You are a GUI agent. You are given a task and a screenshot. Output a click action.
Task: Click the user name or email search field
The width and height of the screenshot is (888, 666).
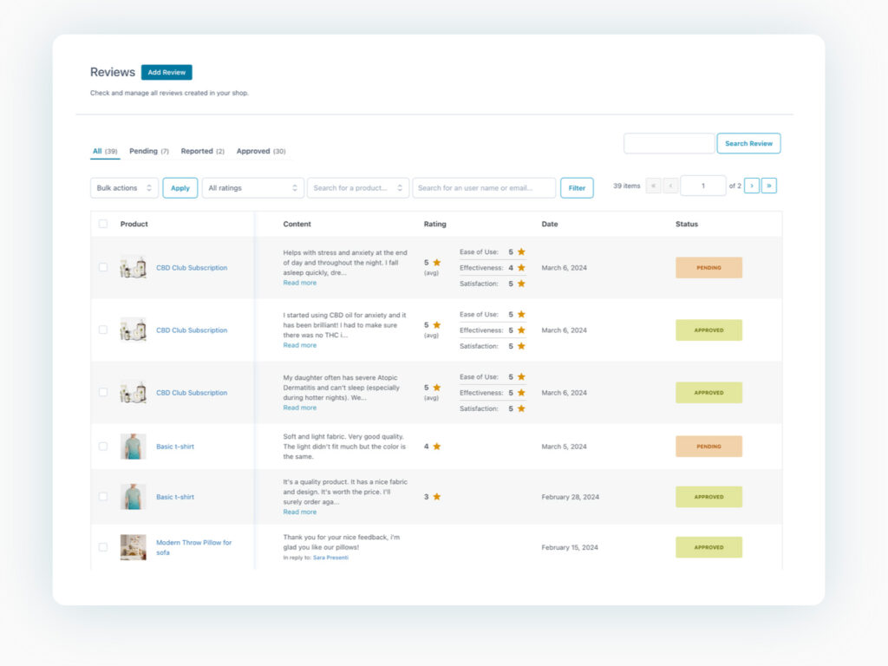pyautogui.click(x=484, y=188)
